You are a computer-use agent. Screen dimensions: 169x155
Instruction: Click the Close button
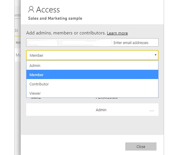(141, 147)
